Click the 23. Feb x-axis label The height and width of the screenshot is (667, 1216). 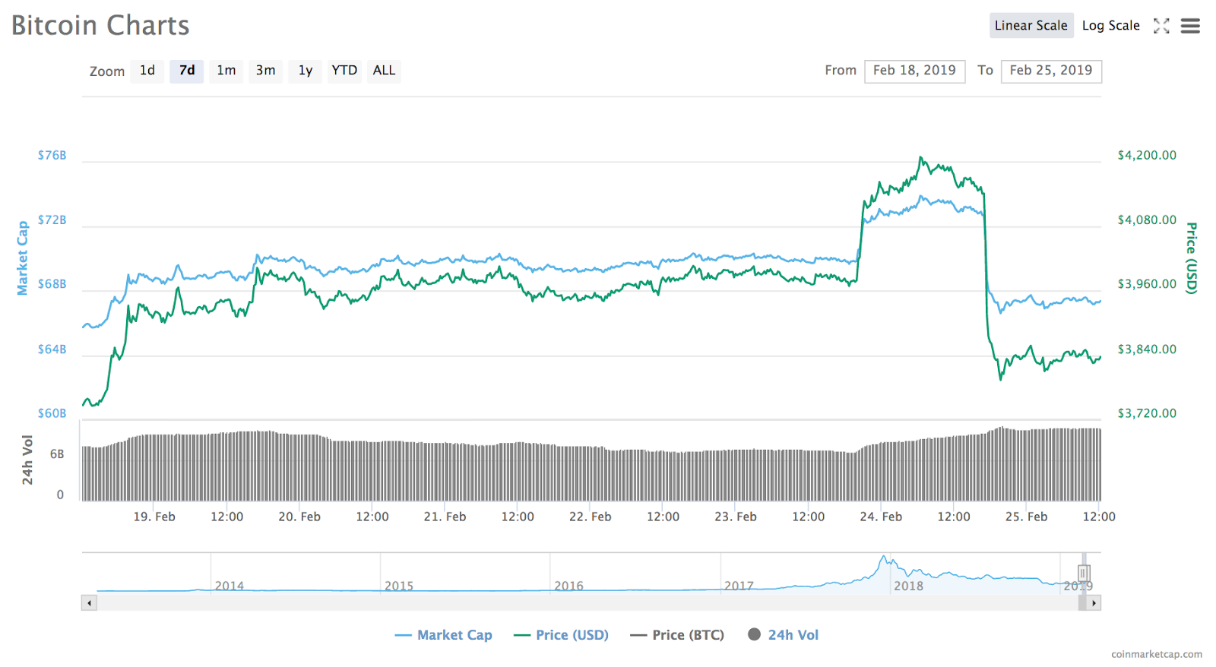click(x=736, y=517)
